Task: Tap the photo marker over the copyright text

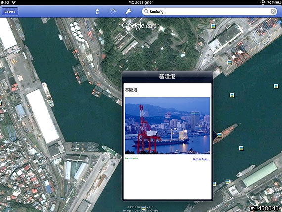Action: pyautogui.click(x=143, y=208)
